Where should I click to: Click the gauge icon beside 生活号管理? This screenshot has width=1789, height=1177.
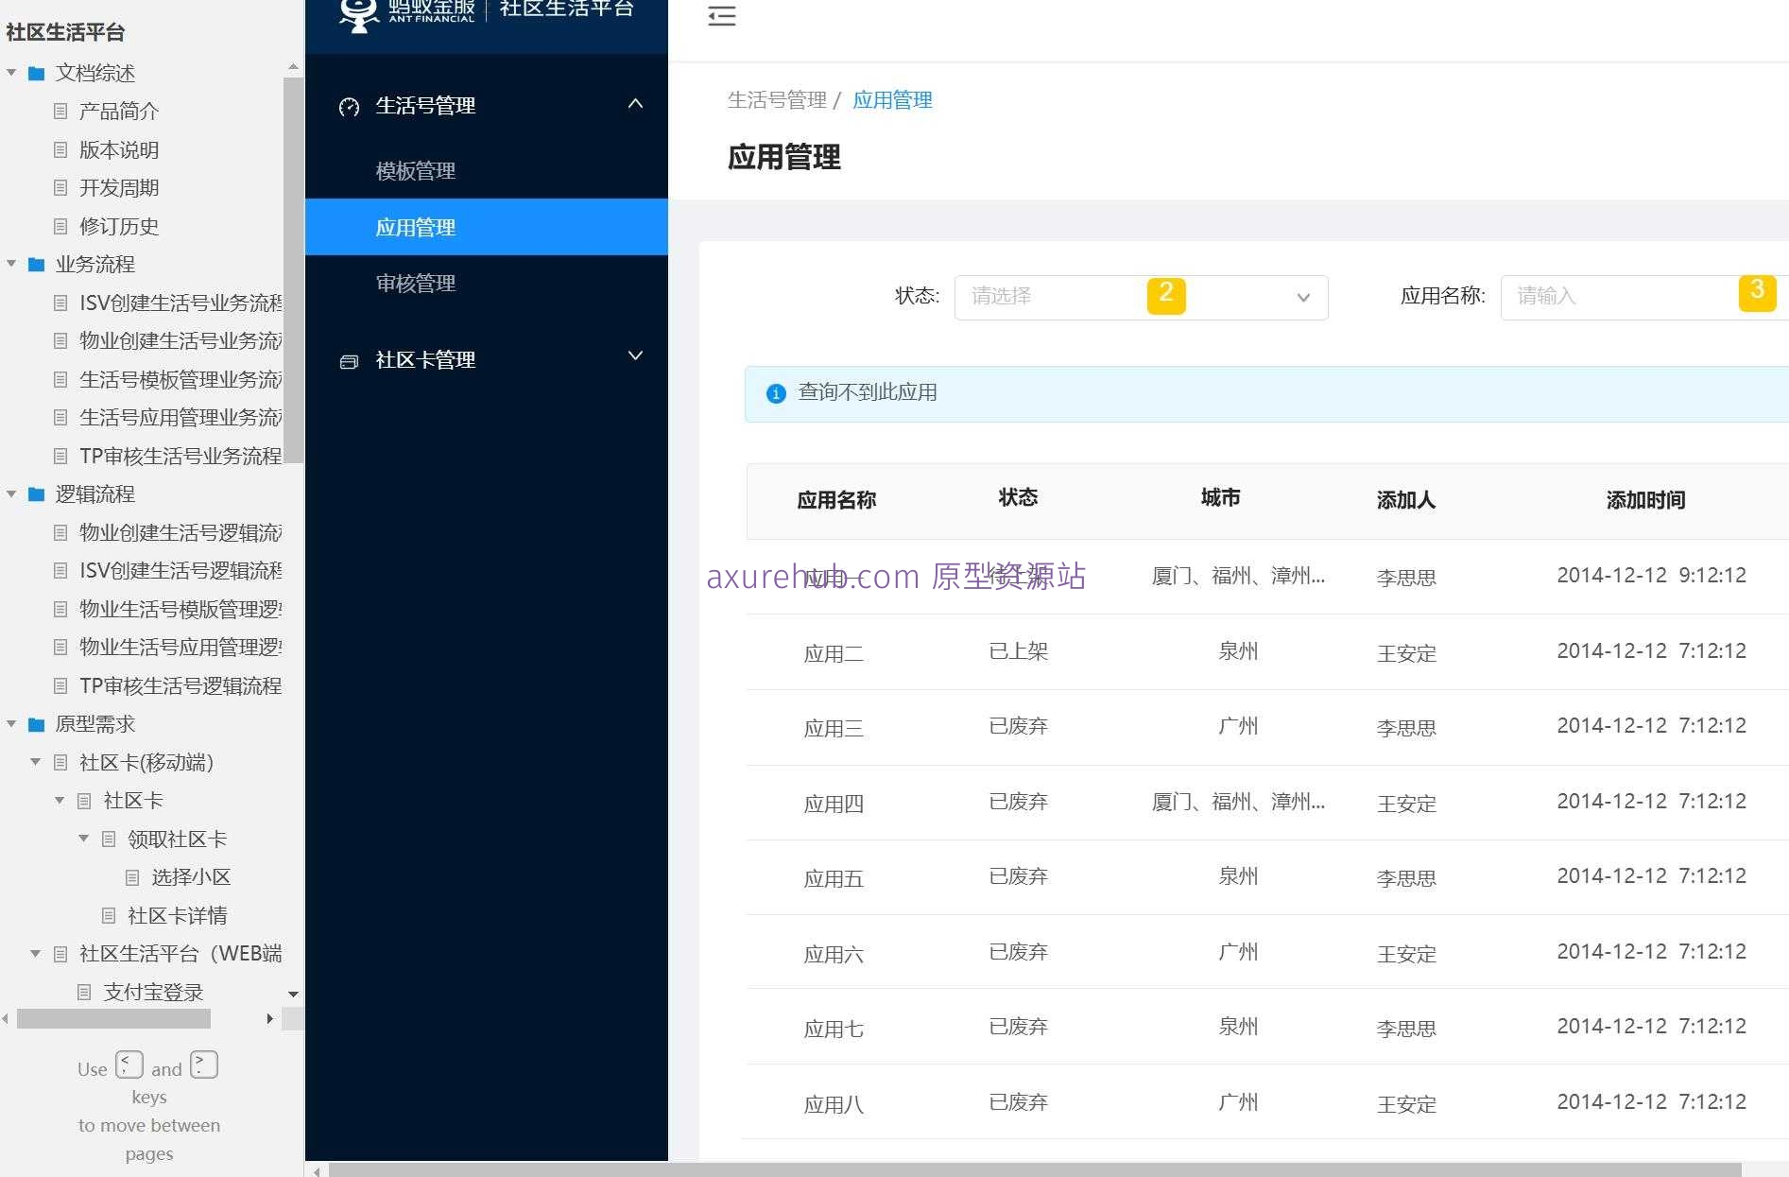pyautogui.click(x=348, y=106)
